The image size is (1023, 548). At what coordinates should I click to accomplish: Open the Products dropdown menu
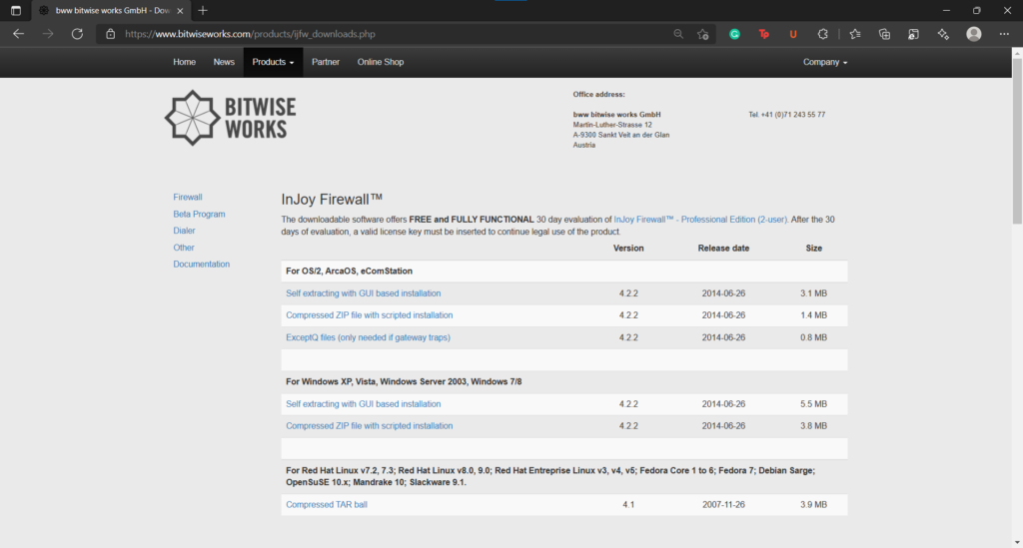[x=273, y=62]
